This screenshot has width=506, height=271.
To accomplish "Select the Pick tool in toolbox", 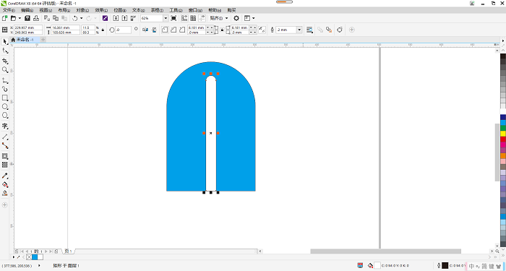I will [x=5, y=42].
